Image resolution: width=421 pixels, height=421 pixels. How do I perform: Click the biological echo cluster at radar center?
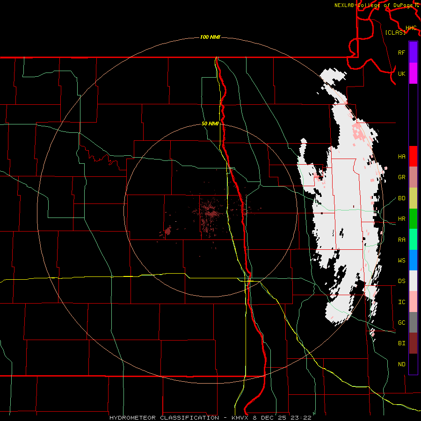point(210,213)
